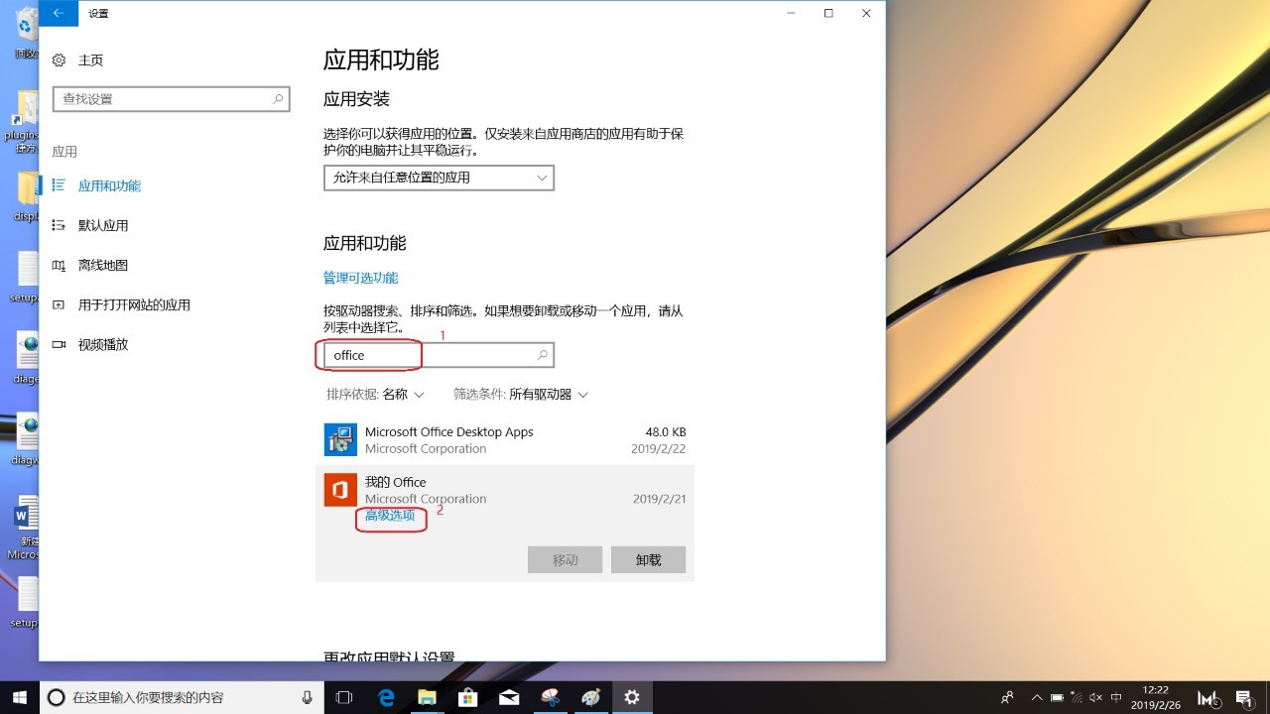The height and width of the screenshot is (714, 1270).
Task: Click the 卸载 uninstall button
Action: pyautogui.click(x=648, y=560)
